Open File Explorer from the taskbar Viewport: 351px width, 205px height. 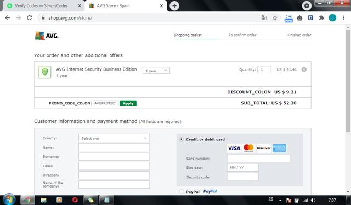[x=43, y=200]
